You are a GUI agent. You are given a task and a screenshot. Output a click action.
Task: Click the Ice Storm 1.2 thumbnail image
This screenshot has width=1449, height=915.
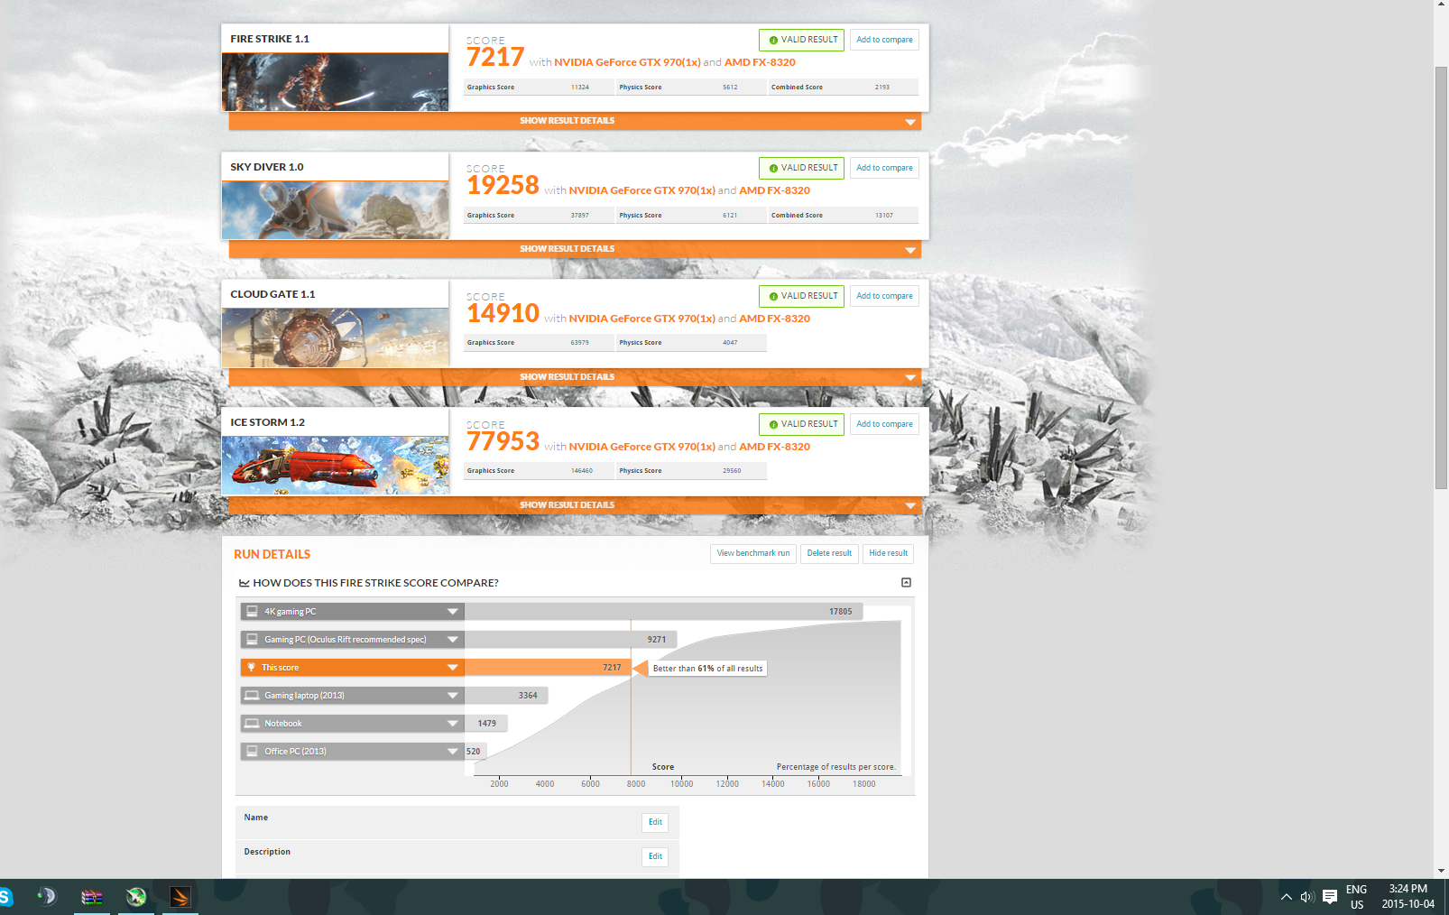coord(335,466)
